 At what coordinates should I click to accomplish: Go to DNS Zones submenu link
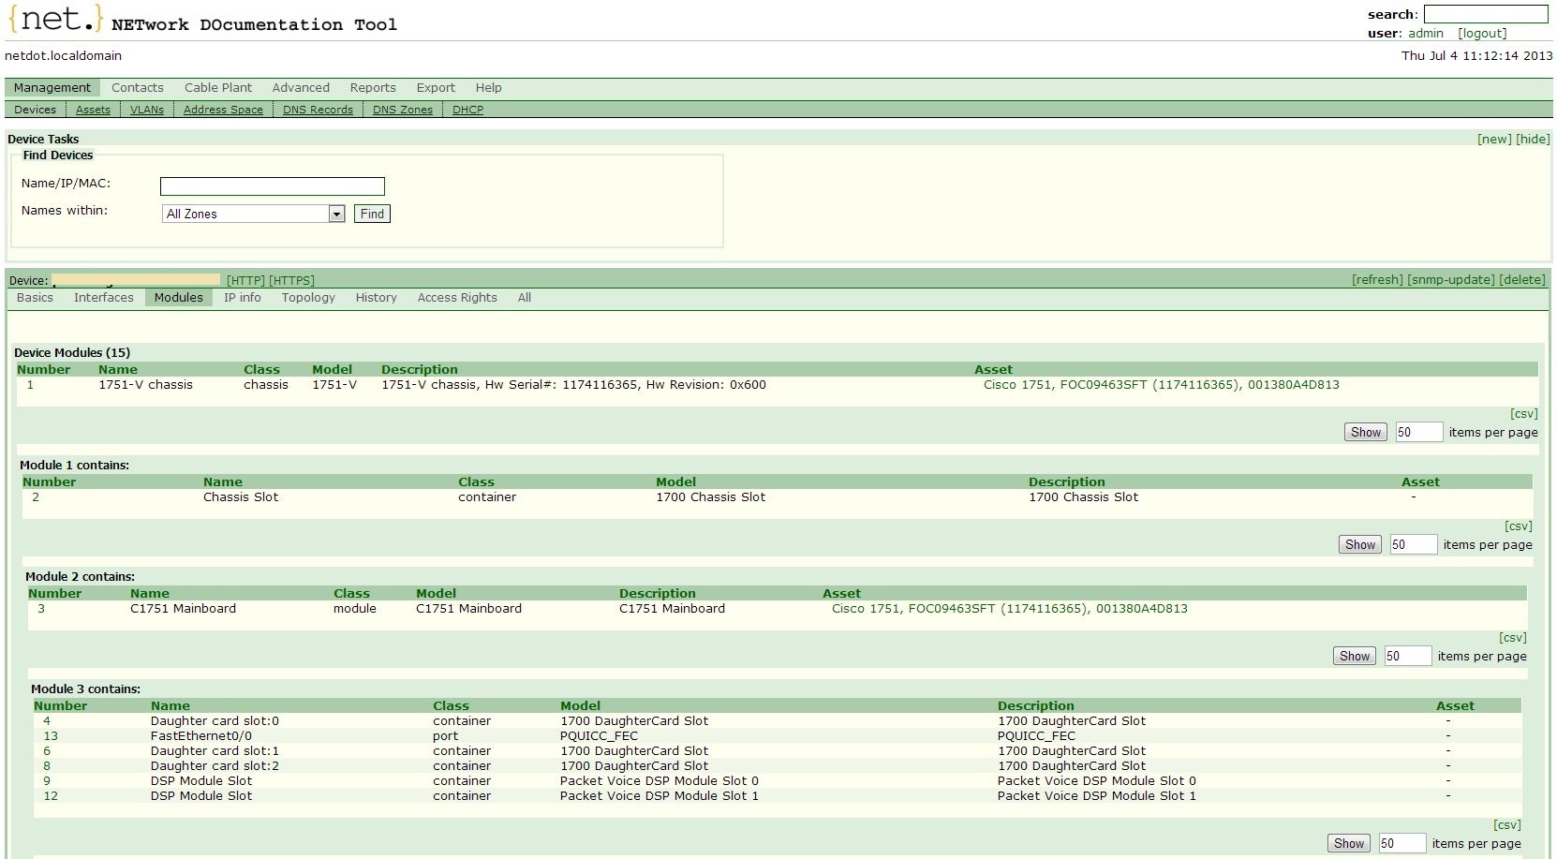(403, 110)
